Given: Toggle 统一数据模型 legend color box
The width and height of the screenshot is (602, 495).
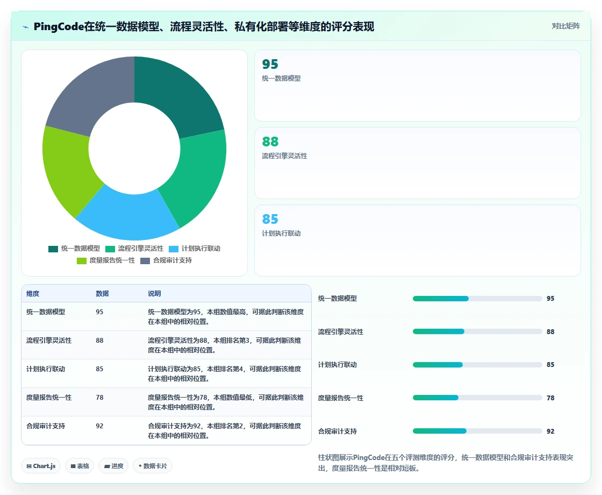Looking at the screenshot, I should [53, 249].
